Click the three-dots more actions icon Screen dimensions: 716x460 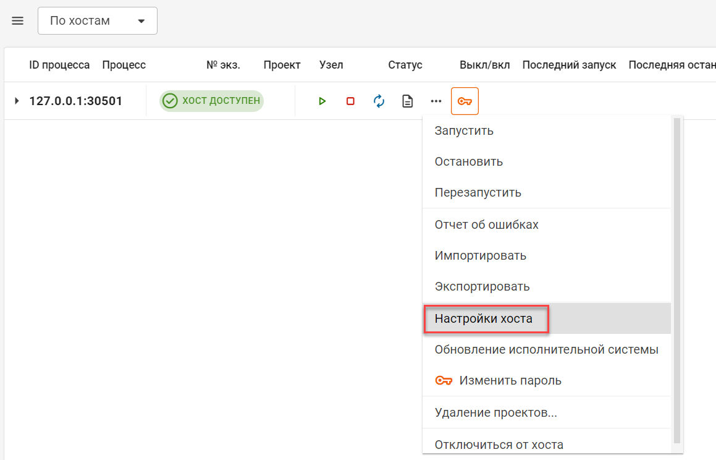pos(436,101)
